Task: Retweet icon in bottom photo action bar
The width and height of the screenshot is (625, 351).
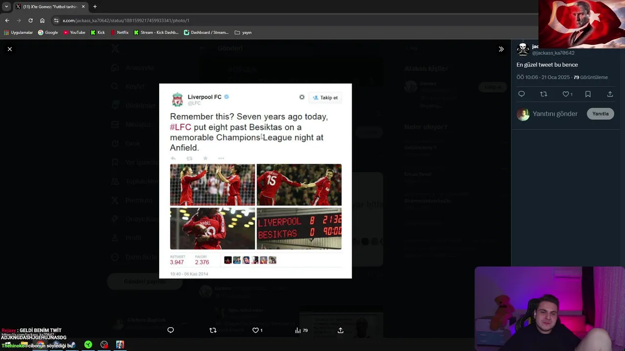Action: point(212,330)
